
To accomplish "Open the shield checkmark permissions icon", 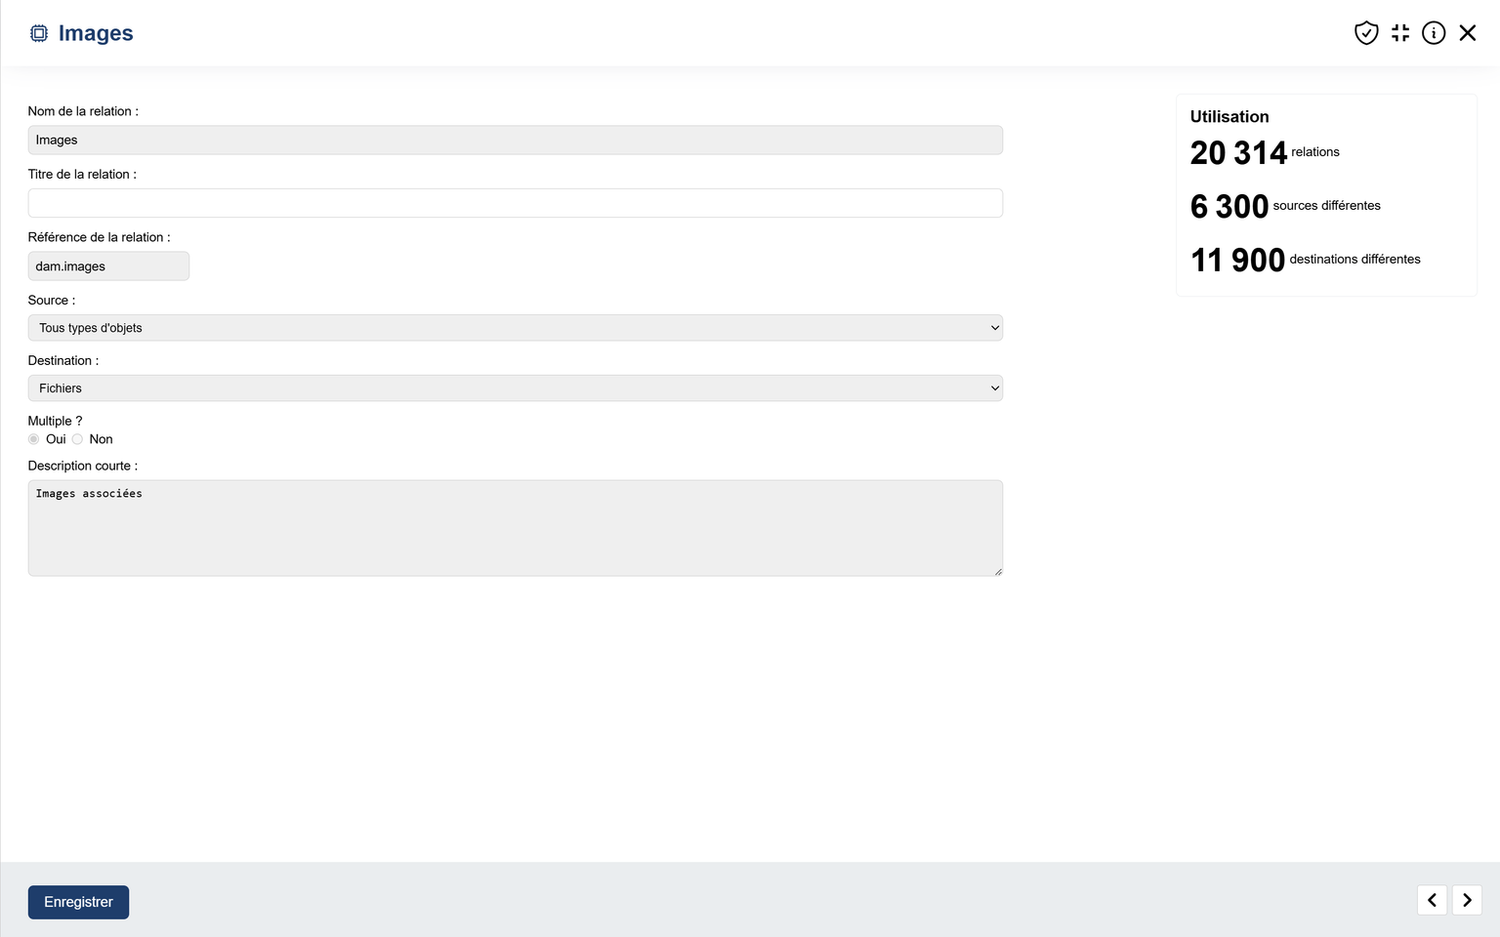I will [x=1366, y=33].
